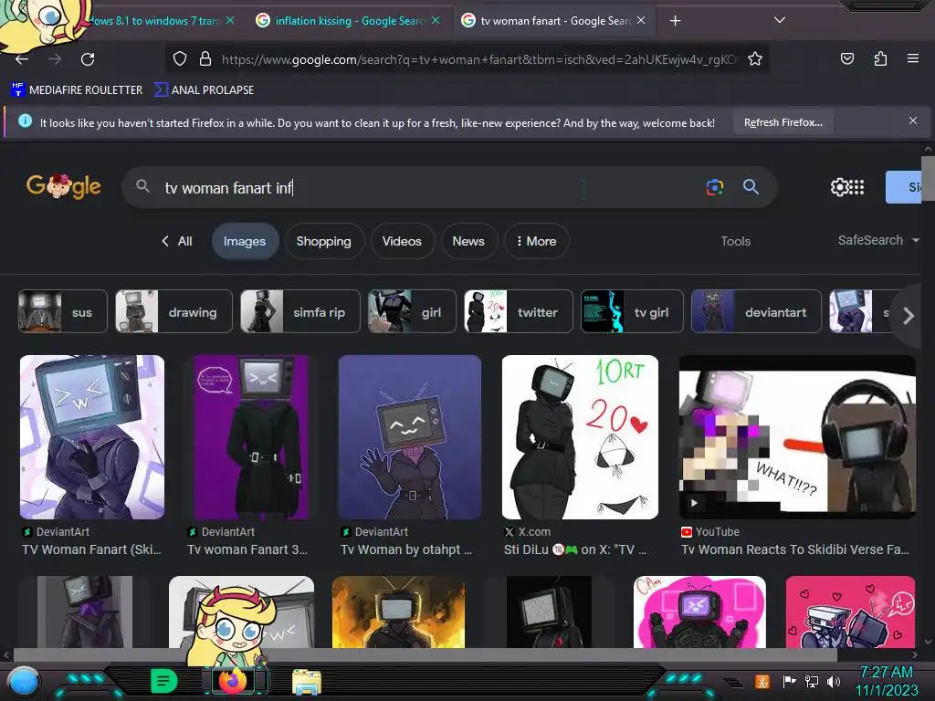Open the 'Sti DiLu on X' result link

[x=575, y=549]
